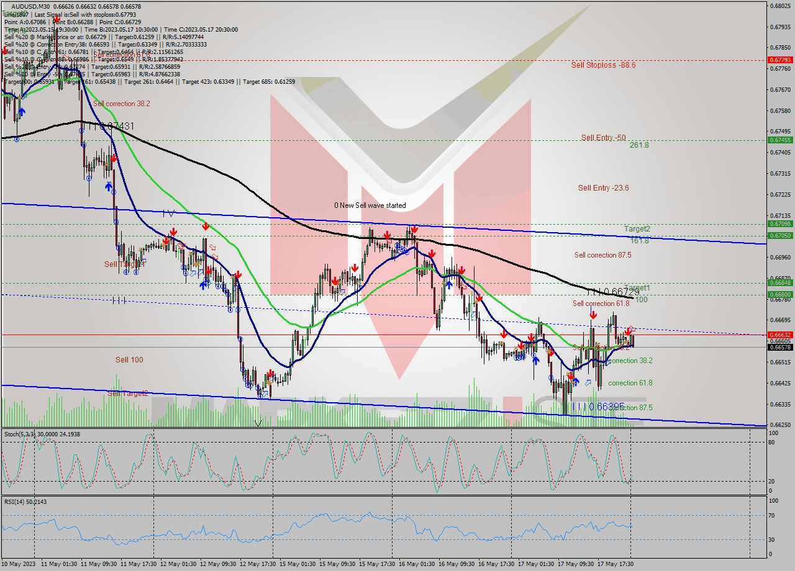Click the green 'correction 87.5' label
Image resolution: width=795 pixels, height=571 pixels.
click(630, 408)
